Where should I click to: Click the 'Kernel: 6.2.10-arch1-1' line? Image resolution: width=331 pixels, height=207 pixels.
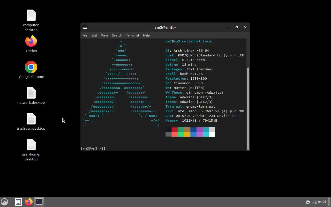tap(188, 60)
